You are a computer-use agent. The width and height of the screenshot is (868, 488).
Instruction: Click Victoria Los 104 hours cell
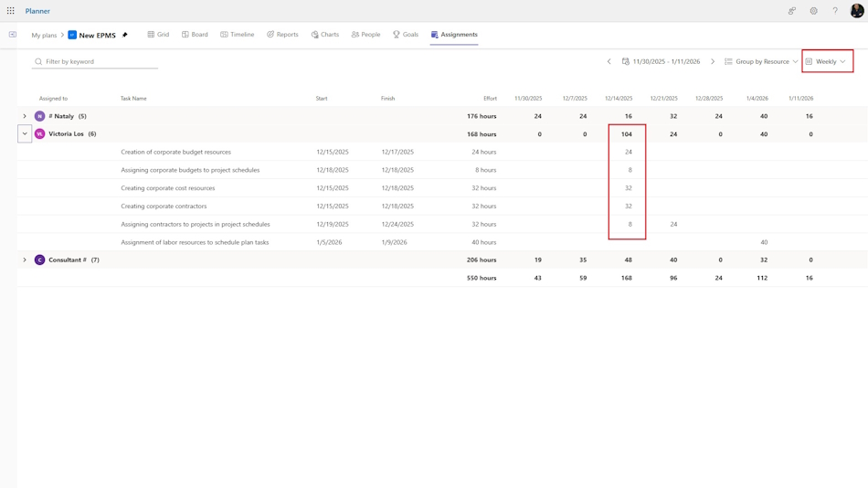pyautogui.click(x=626, y=134)
